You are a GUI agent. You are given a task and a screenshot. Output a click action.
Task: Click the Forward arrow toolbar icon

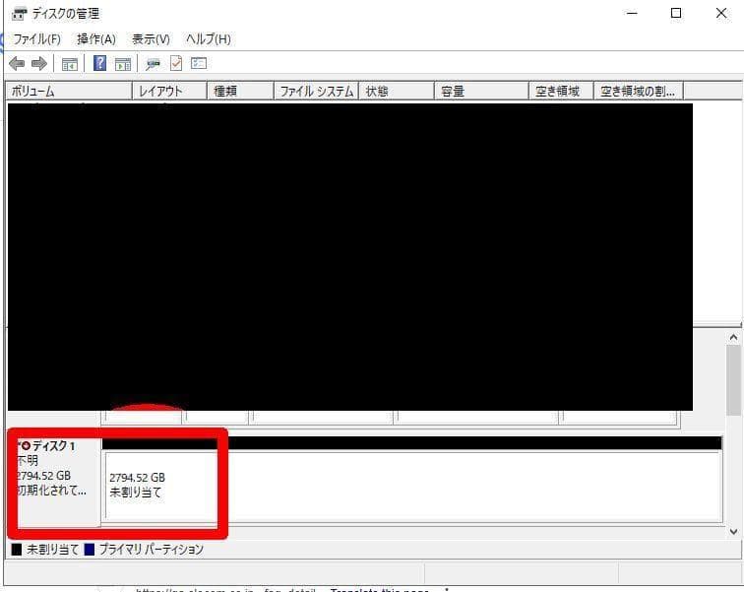(39, 64)
